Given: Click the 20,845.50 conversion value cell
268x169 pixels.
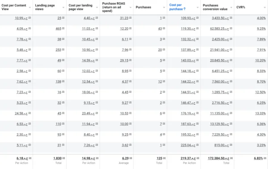Looking at the screenshot, I should [x=219, y=60].
